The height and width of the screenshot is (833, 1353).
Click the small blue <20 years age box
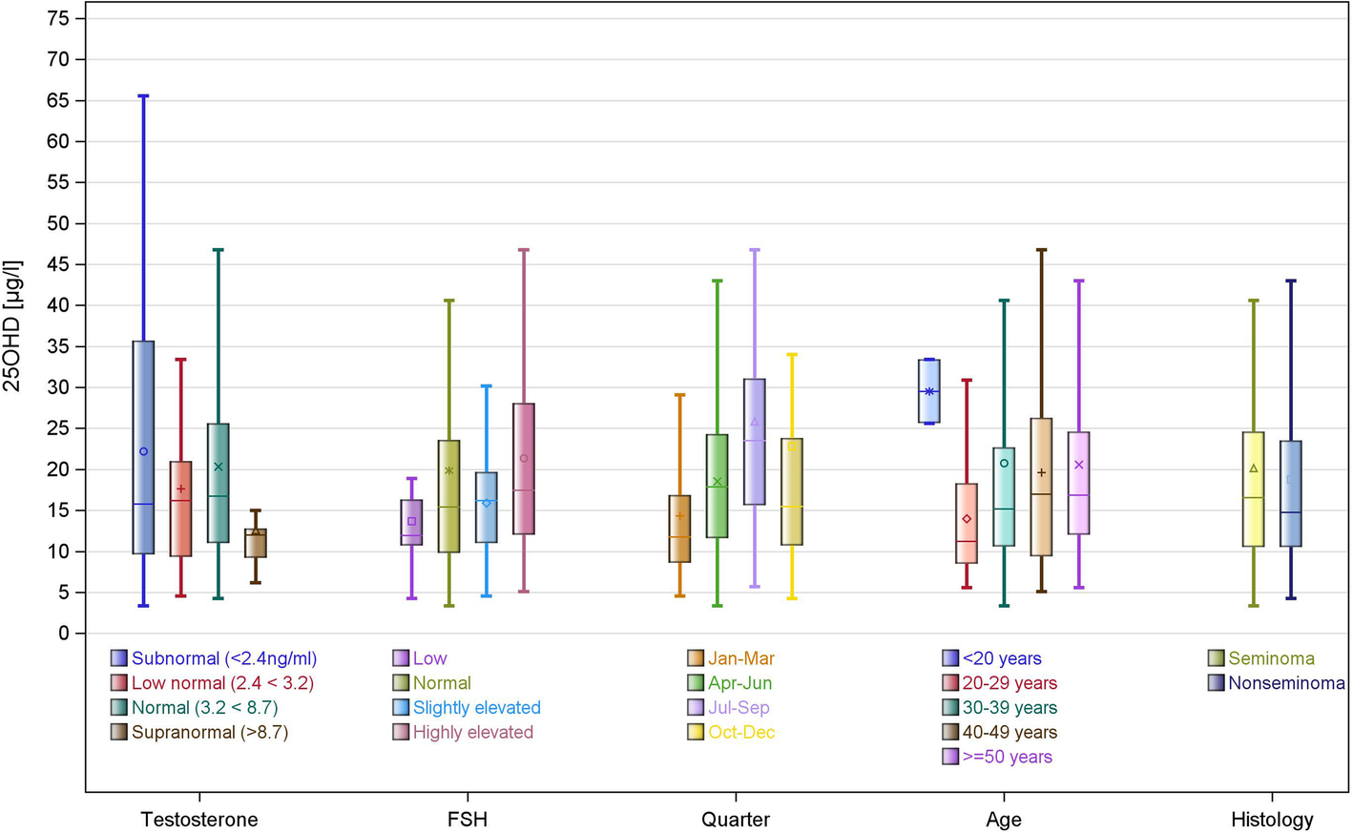tap(929, 391)
